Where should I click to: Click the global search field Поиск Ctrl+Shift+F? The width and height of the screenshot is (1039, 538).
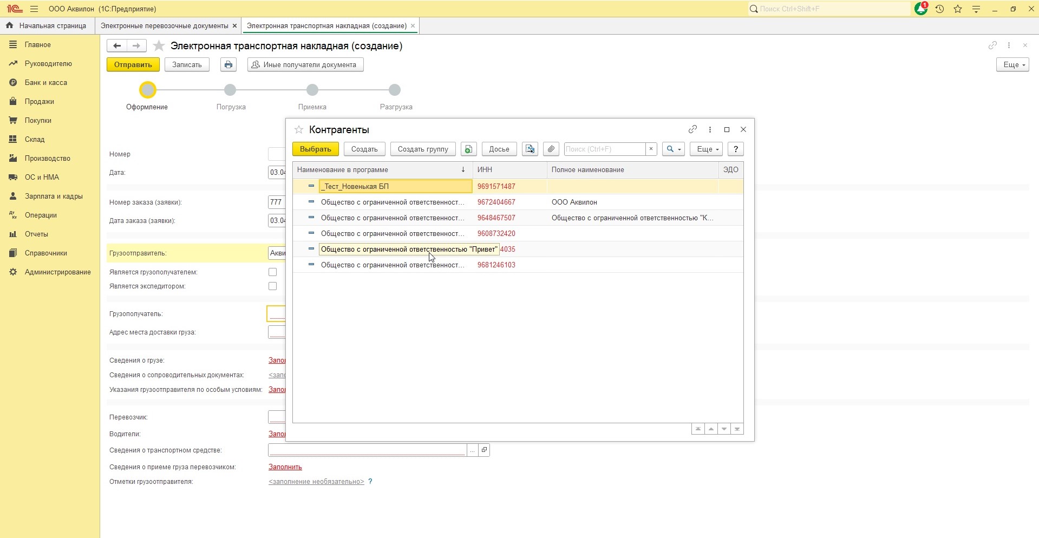click(x=830, y=9)
